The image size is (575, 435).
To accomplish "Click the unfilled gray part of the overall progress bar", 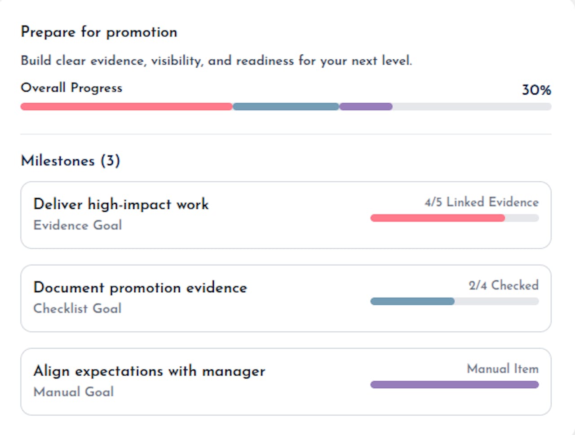I will click(472, 107).
